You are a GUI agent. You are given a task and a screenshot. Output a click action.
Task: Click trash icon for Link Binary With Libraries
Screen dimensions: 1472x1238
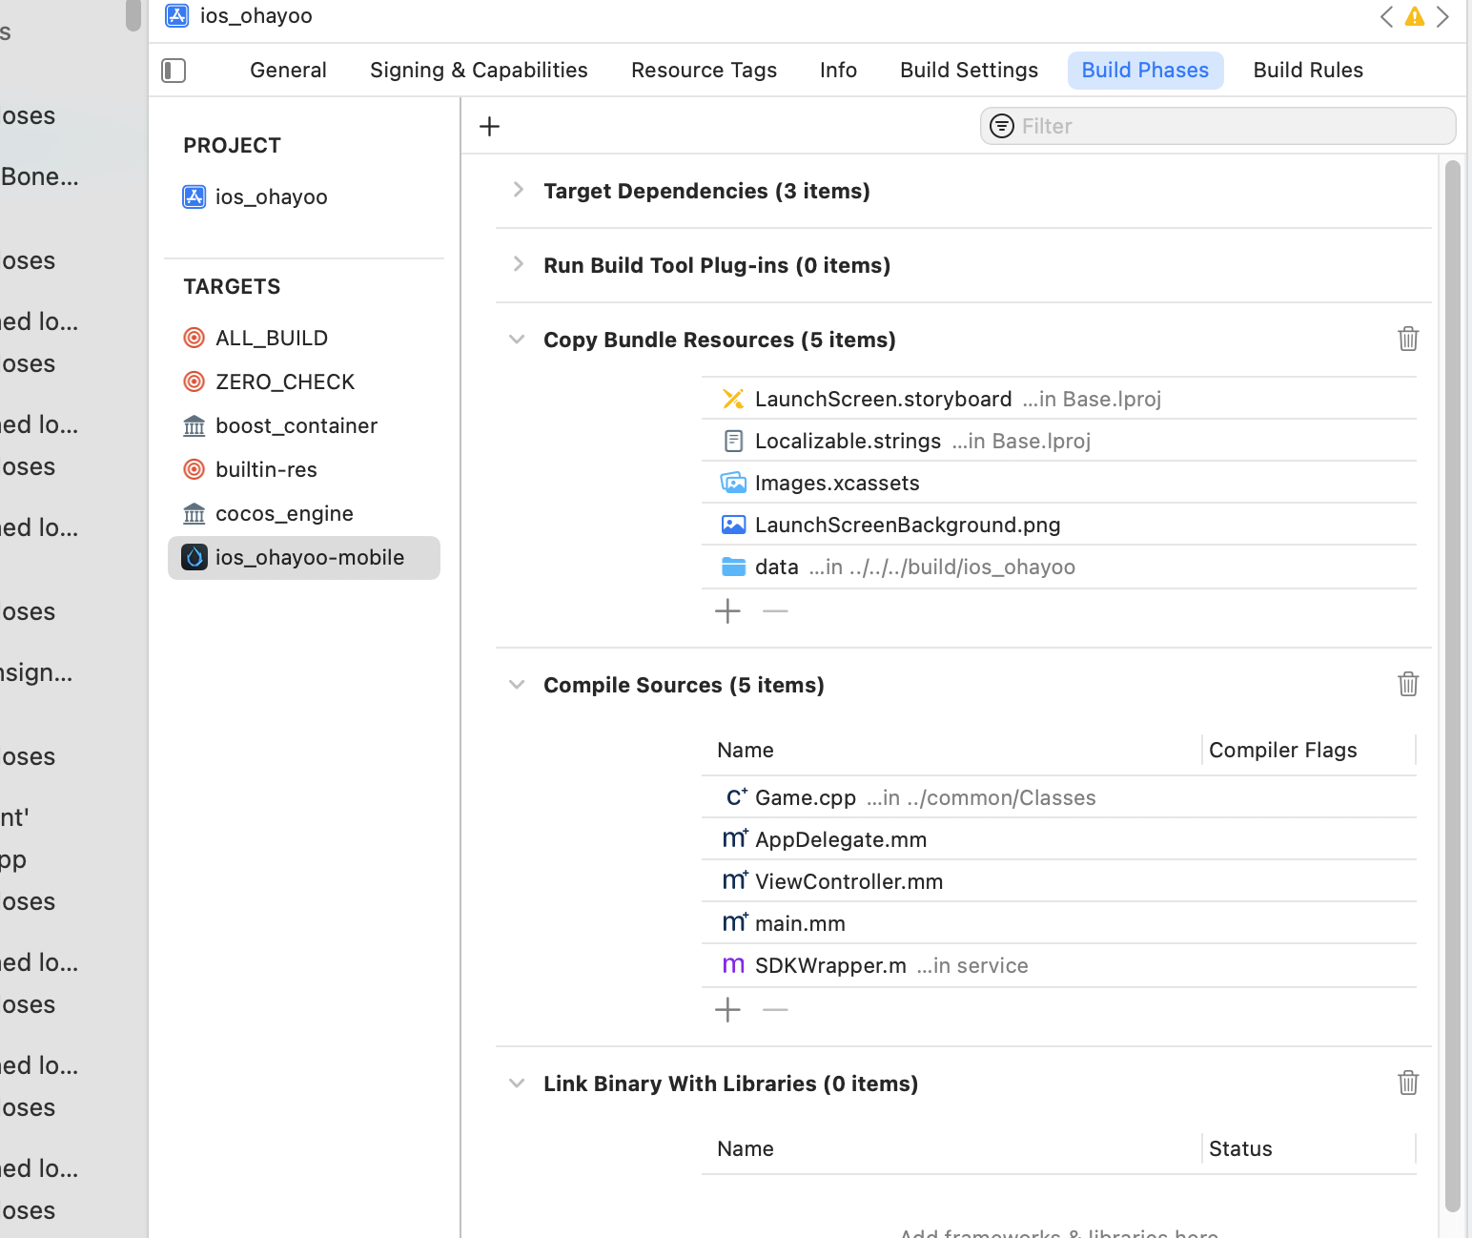(x=1408, y=1083)
